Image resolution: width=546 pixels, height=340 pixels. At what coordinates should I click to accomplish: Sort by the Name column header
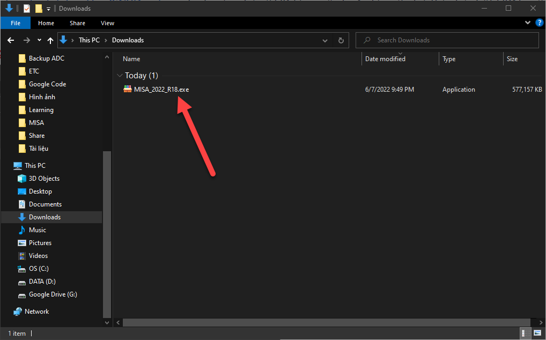[x=131, y=59]
